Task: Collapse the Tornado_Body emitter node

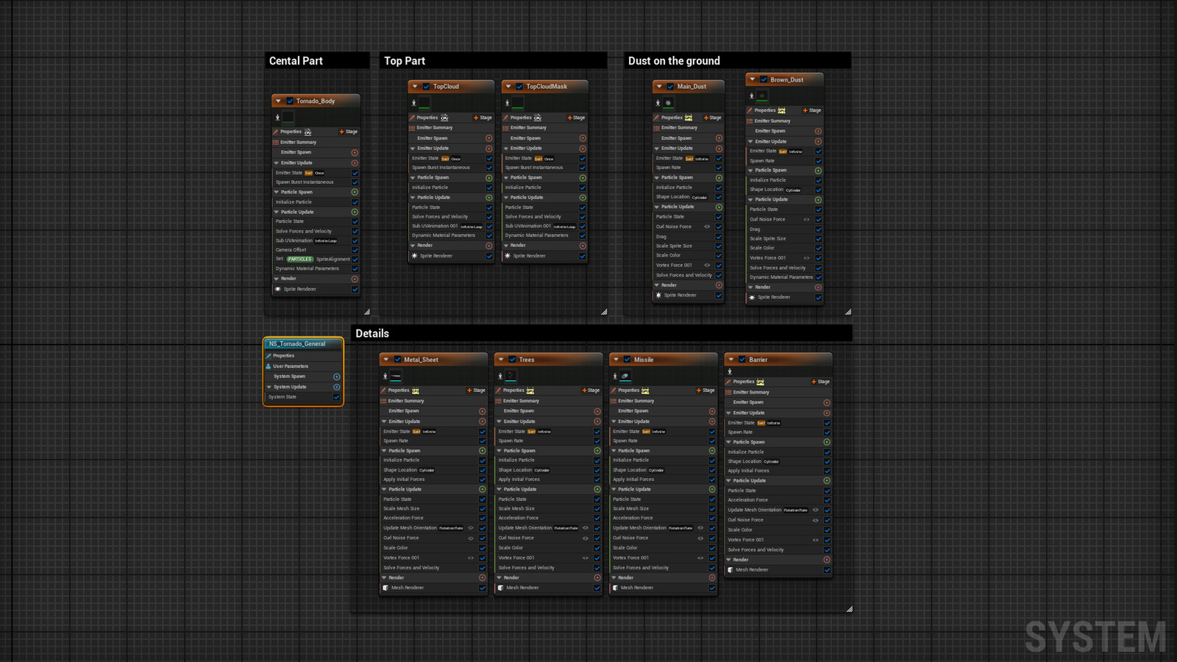Action: [278, 101]
